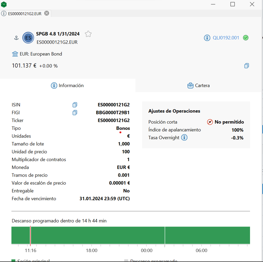Click Tasa Overnight info icon
The width and height of the screenshot is (263, 262).
coord(184,137)
